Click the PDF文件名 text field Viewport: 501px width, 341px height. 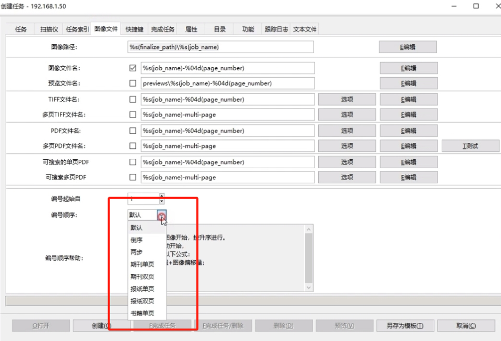tap(228, 130)
